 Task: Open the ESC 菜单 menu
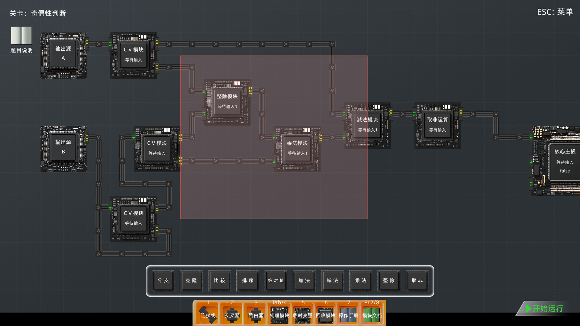point(556,12)
